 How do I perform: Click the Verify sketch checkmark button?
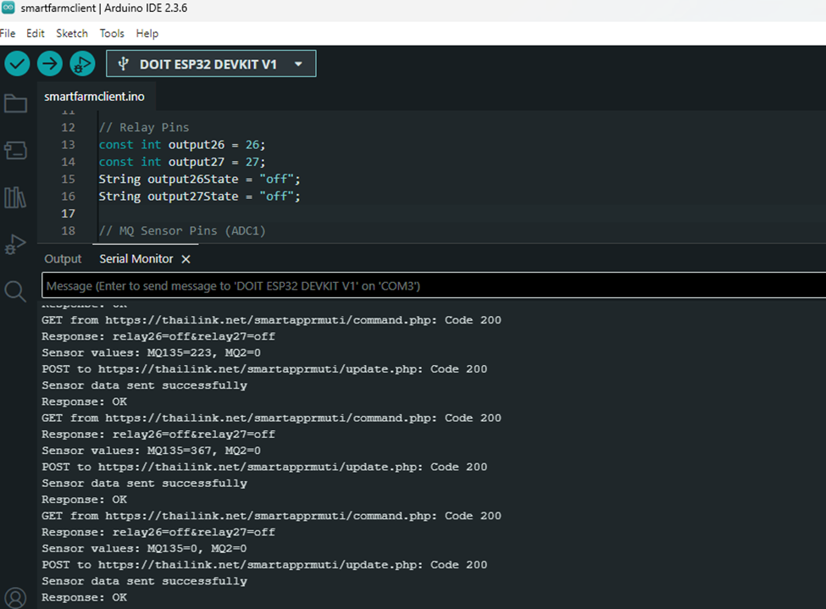(17, 64)
